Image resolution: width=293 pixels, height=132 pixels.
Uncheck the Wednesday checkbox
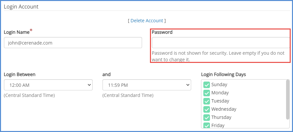[207, 109]
